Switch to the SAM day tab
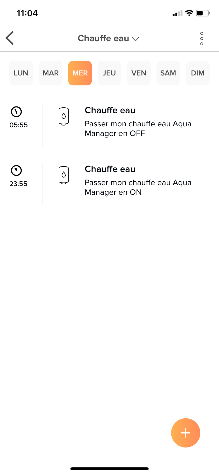 168,73
